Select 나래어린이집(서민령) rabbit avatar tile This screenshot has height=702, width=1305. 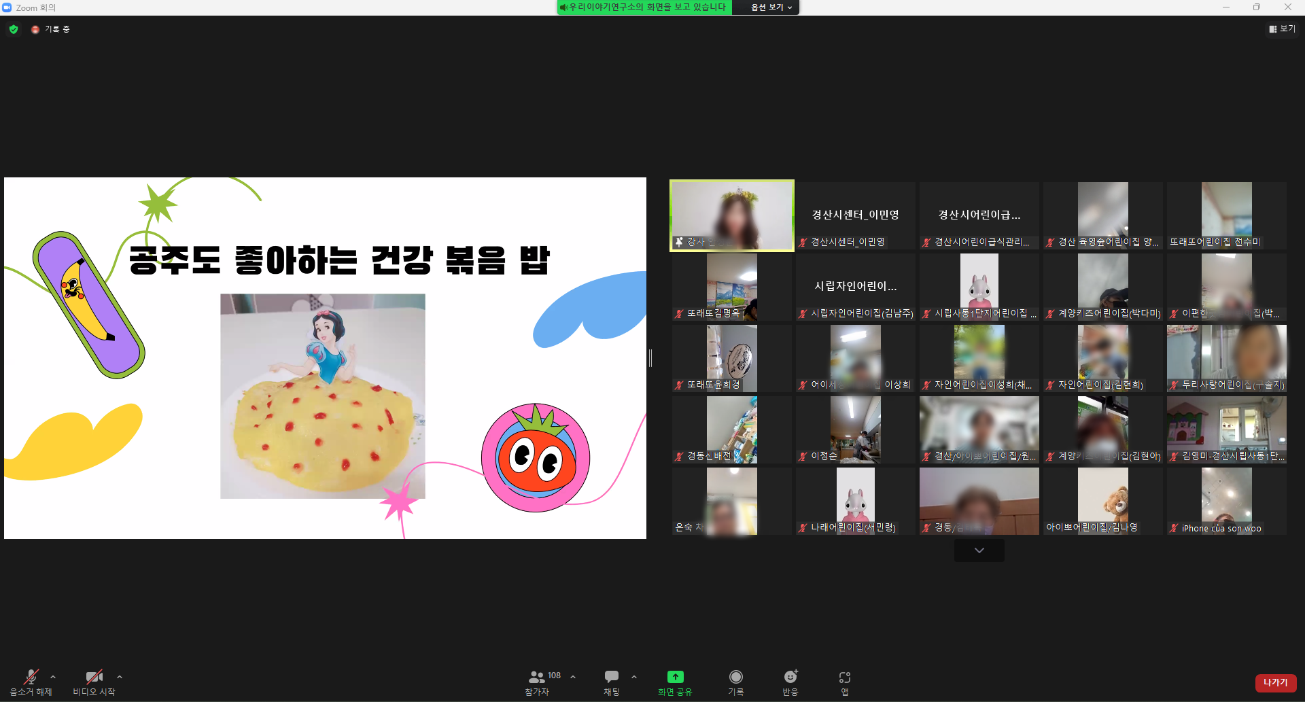[856, 501]
